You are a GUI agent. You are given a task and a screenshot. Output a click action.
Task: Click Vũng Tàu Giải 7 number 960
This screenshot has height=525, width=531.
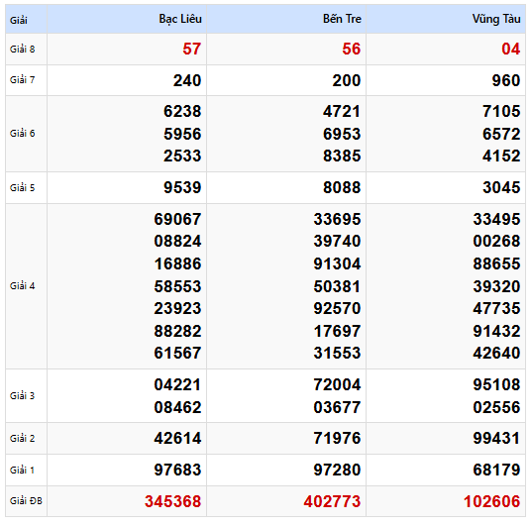click(506, 80)
